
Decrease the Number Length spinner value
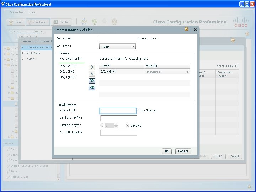point(116,127)
